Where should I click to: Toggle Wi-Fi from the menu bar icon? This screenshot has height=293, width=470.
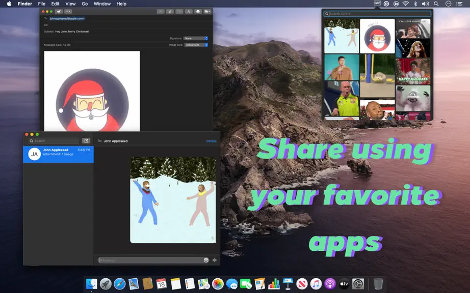point(406,4)
